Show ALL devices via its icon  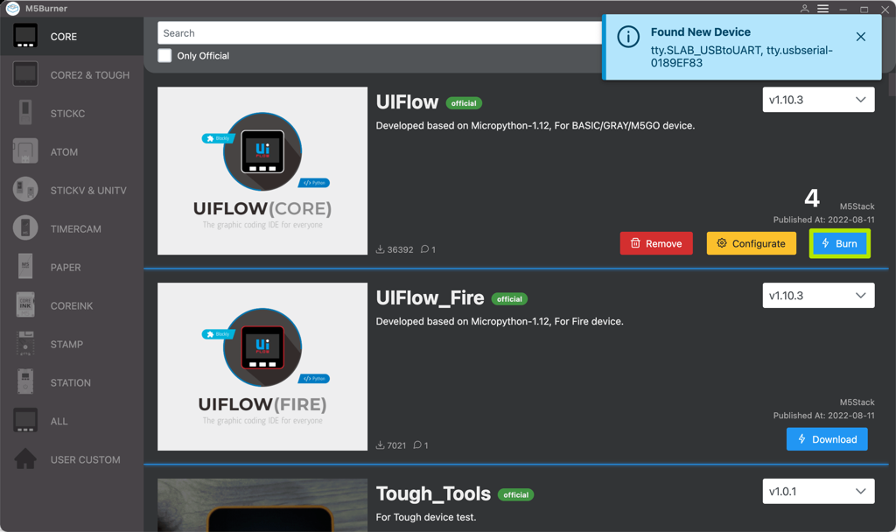pos(25,421)
